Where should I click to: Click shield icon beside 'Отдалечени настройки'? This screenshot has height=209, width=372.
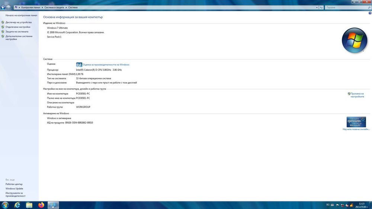[3, 27]
